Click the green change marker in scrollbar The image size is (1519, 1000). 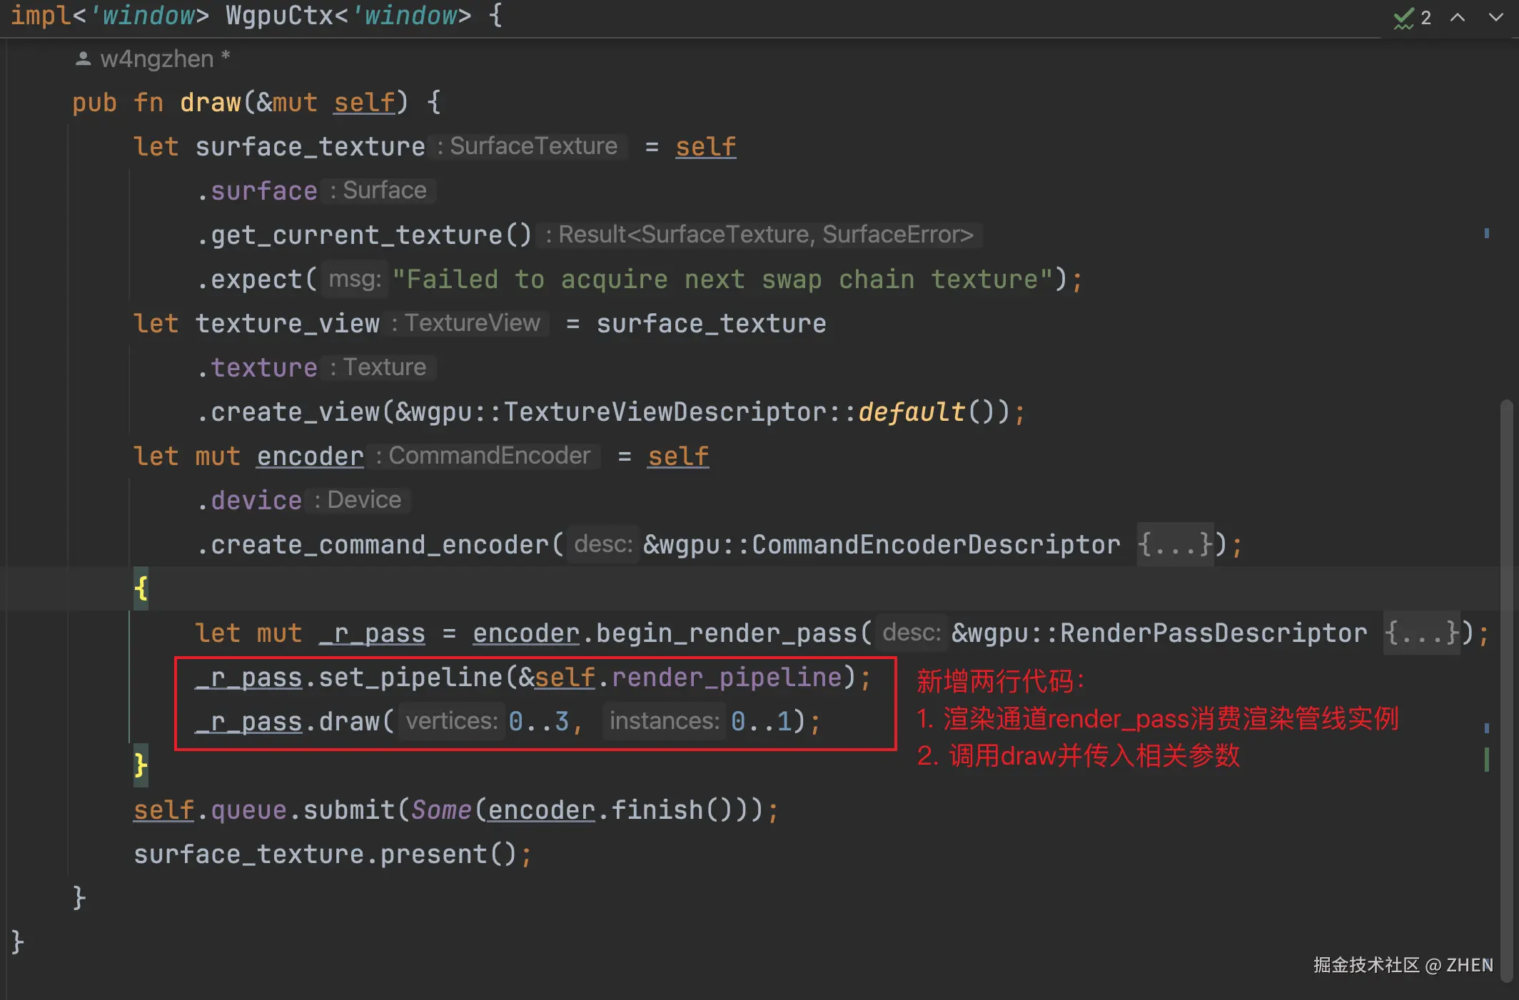pos(1487,760)
